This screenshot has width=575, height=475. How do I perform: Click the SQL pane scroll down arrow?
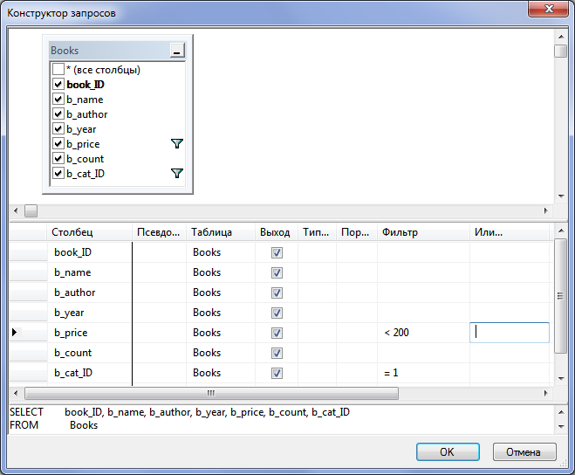(561, 427)
